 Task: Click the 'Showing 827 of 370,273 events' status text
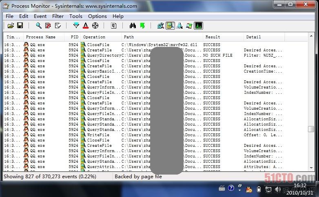pyautogui.click(x=50, y=177)
